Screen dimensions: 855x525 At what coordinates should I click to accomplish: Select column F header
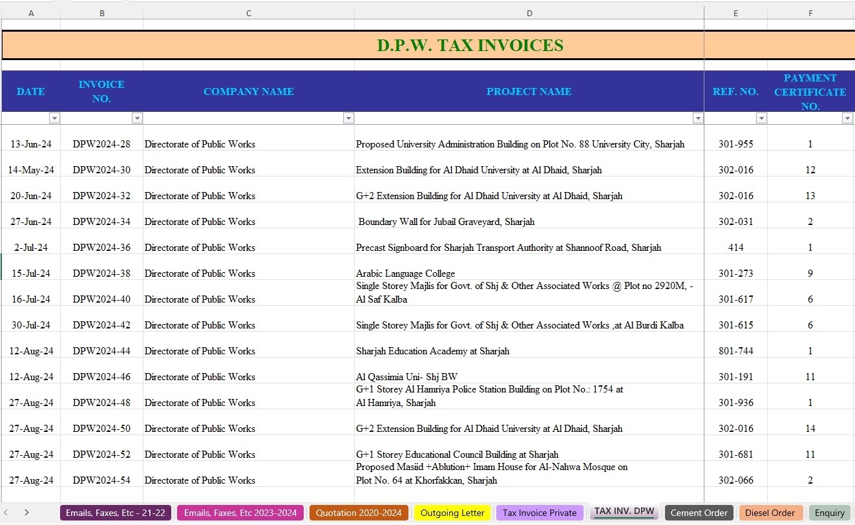(810, 14)
